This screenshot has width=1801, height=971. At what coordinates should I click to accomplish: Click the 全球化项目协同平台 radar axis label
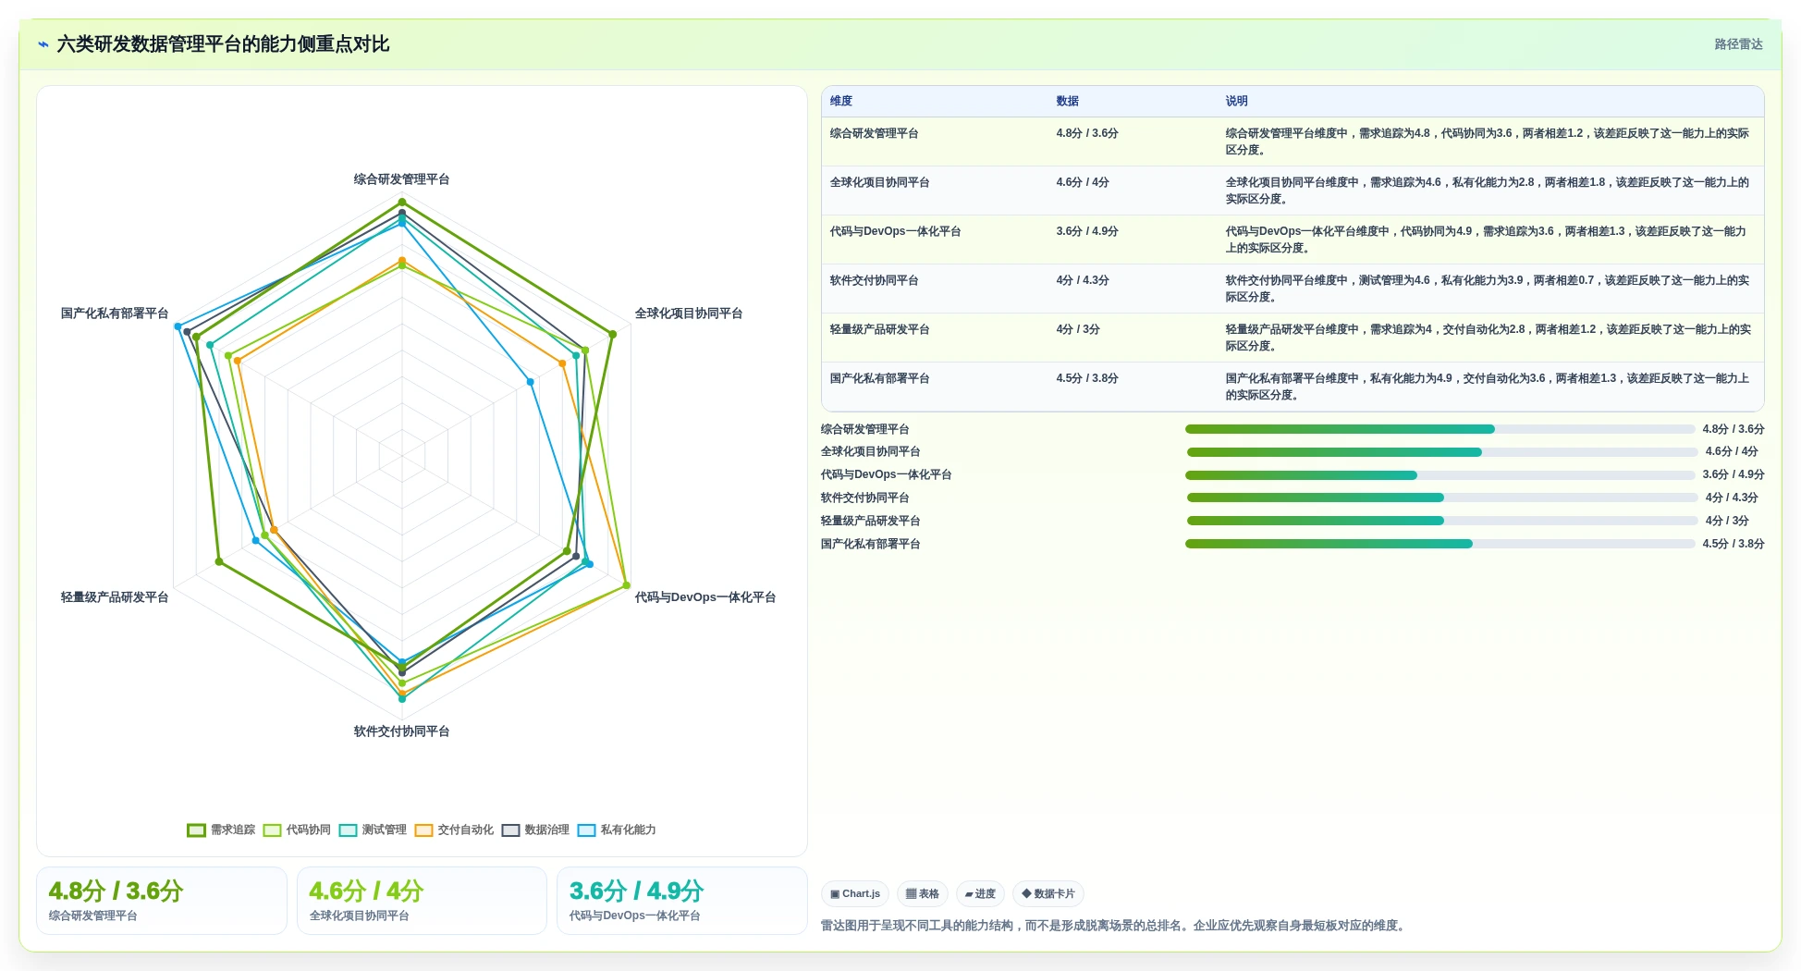click(689, 313)
